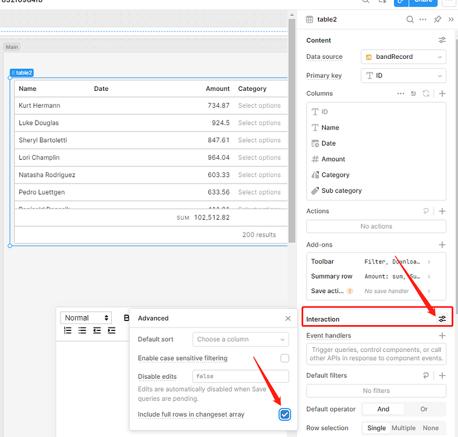Add a default filter with plus icon
The image size is (458, 437).
(x=442, y=375)
